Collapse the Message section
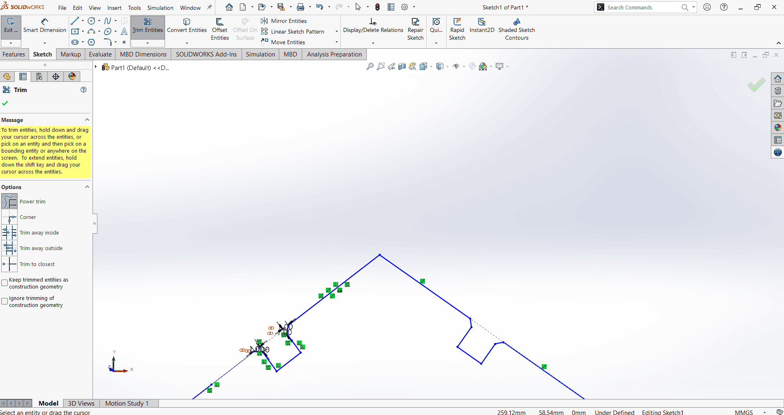784x415 pixels. (x=87, y=120)
